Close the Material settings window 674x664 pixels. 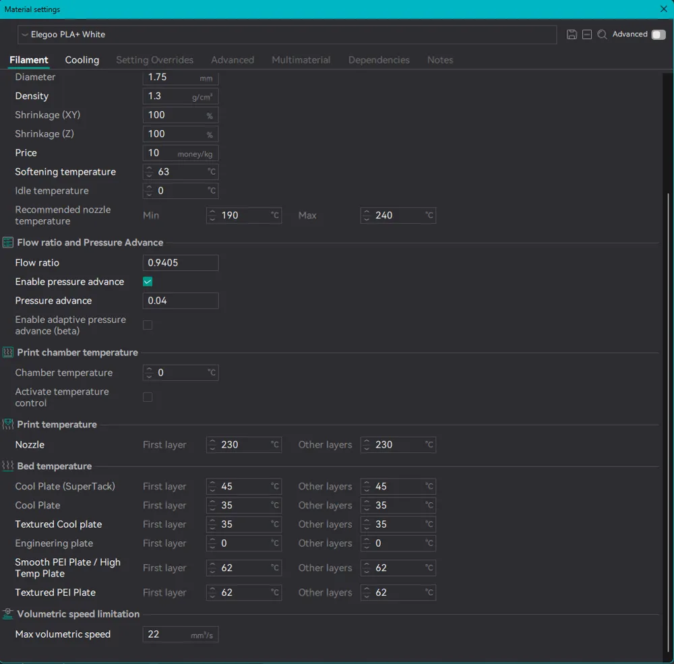663,9
